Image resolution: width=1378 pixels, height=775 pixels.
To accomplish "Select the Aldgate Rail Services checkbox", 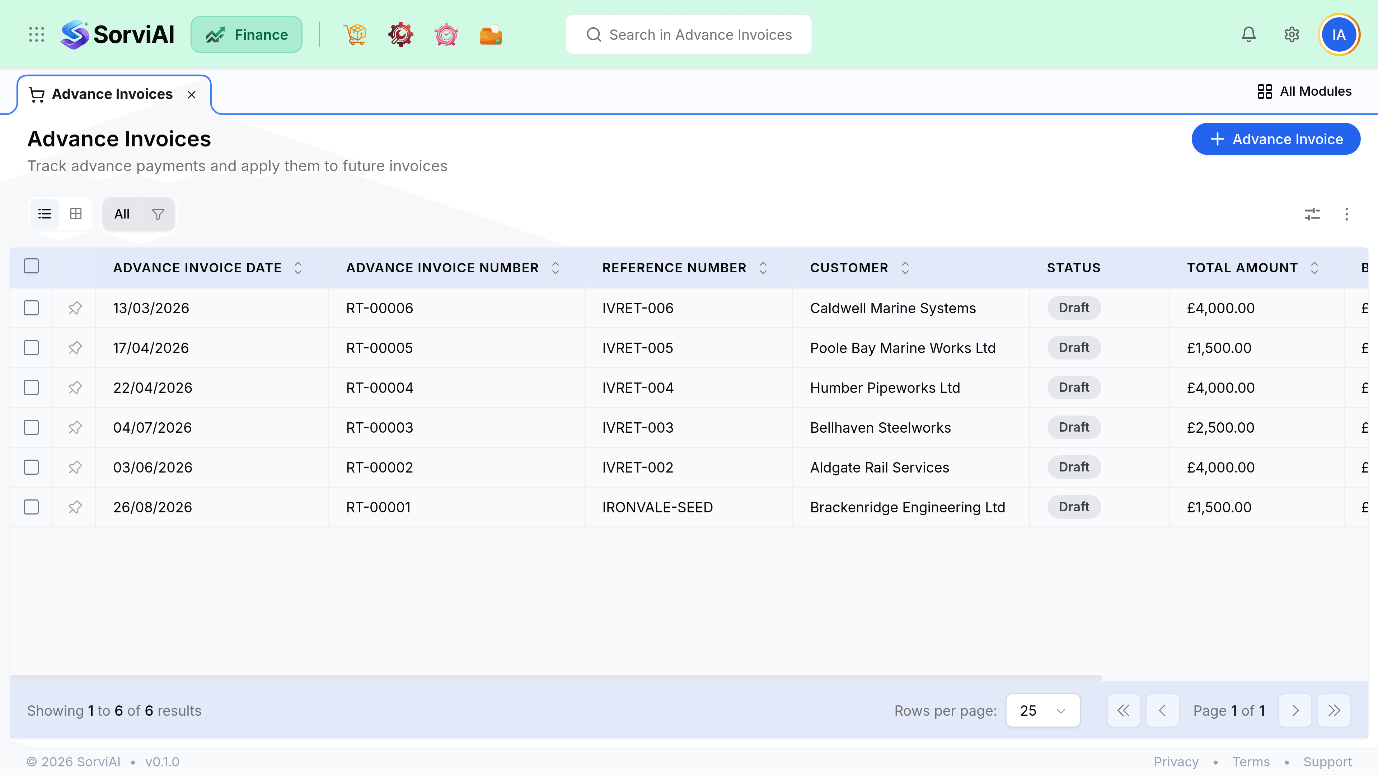I will click(32, 468).
